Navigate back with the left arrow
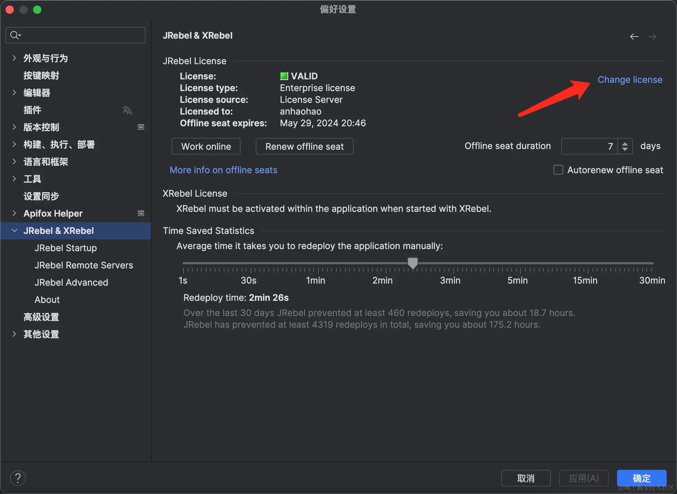Viewport: 677px width, 494px height. tap(634, 36)
